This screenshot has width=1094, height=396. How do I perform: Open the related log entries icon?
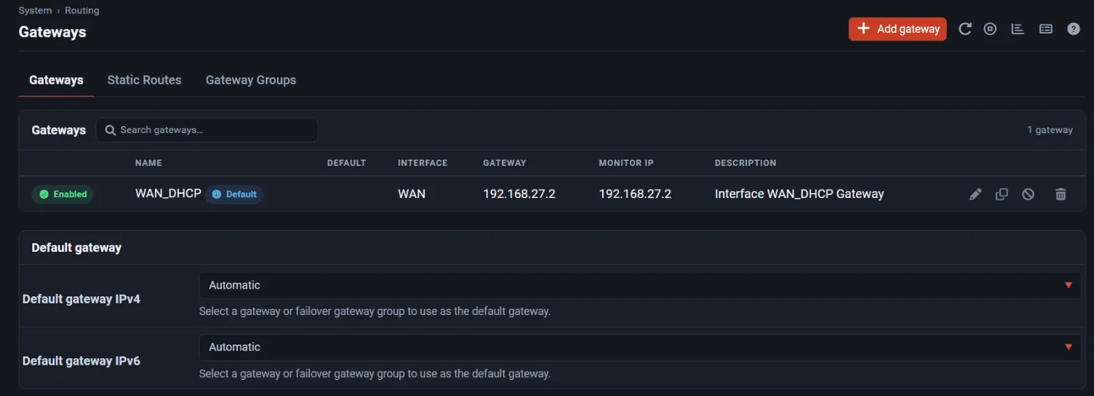(1046, 29)
